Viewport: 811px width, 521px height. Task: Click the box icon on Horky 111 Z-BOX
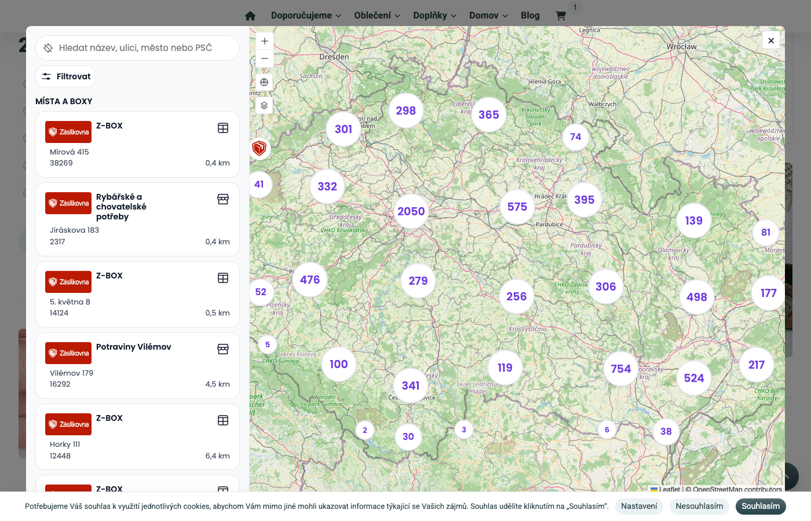[x=223, y=420]
